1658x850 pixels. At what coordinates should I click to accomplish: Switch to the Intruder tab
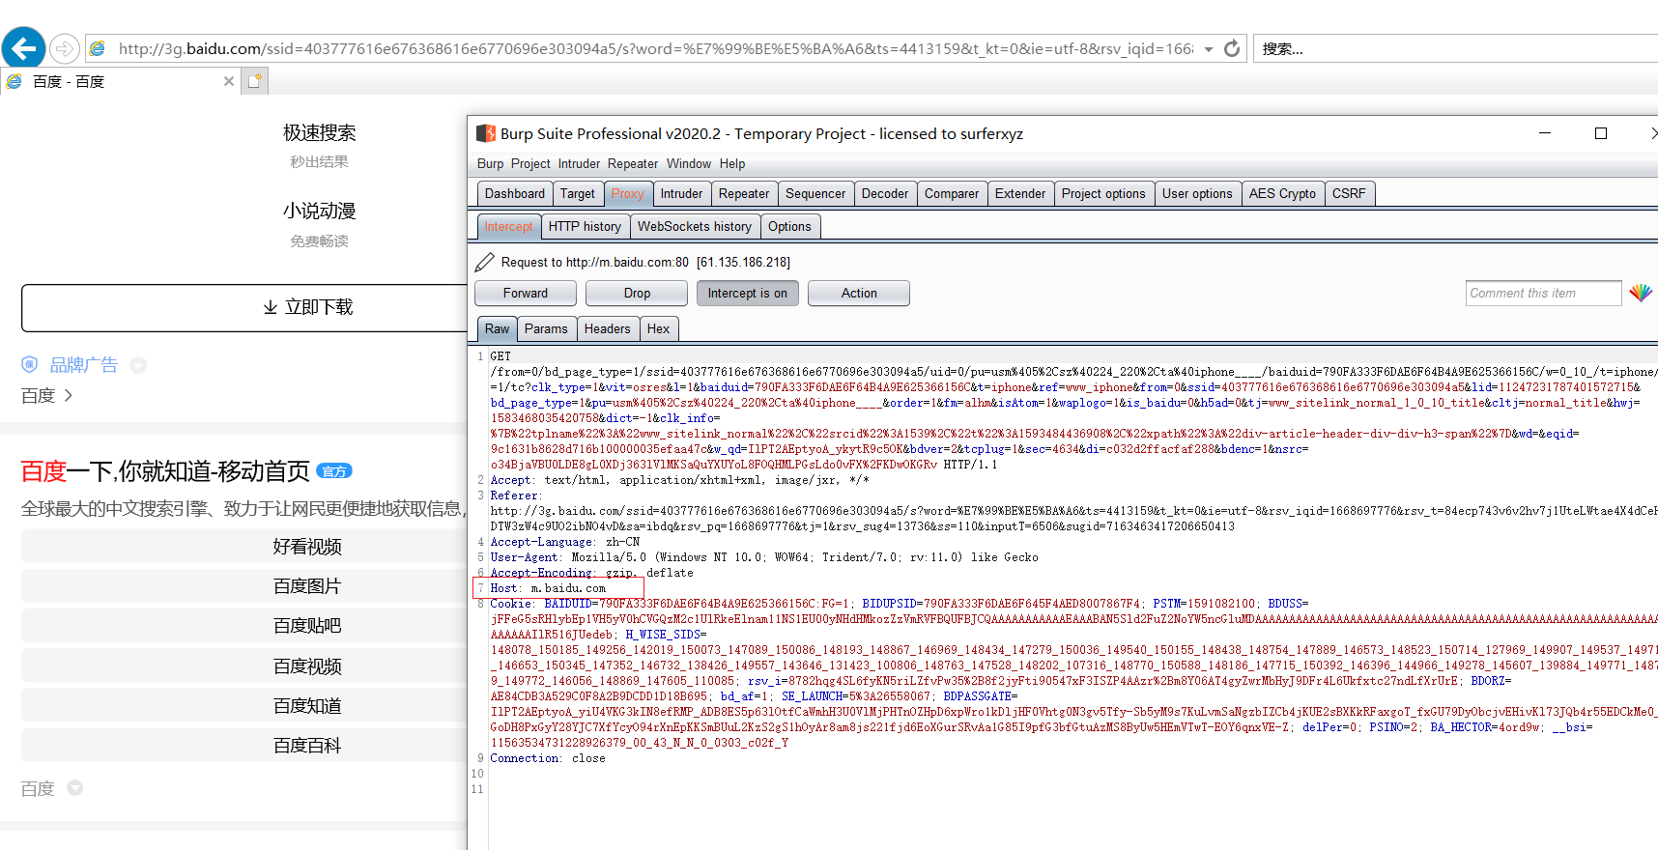tap(681, 194)
